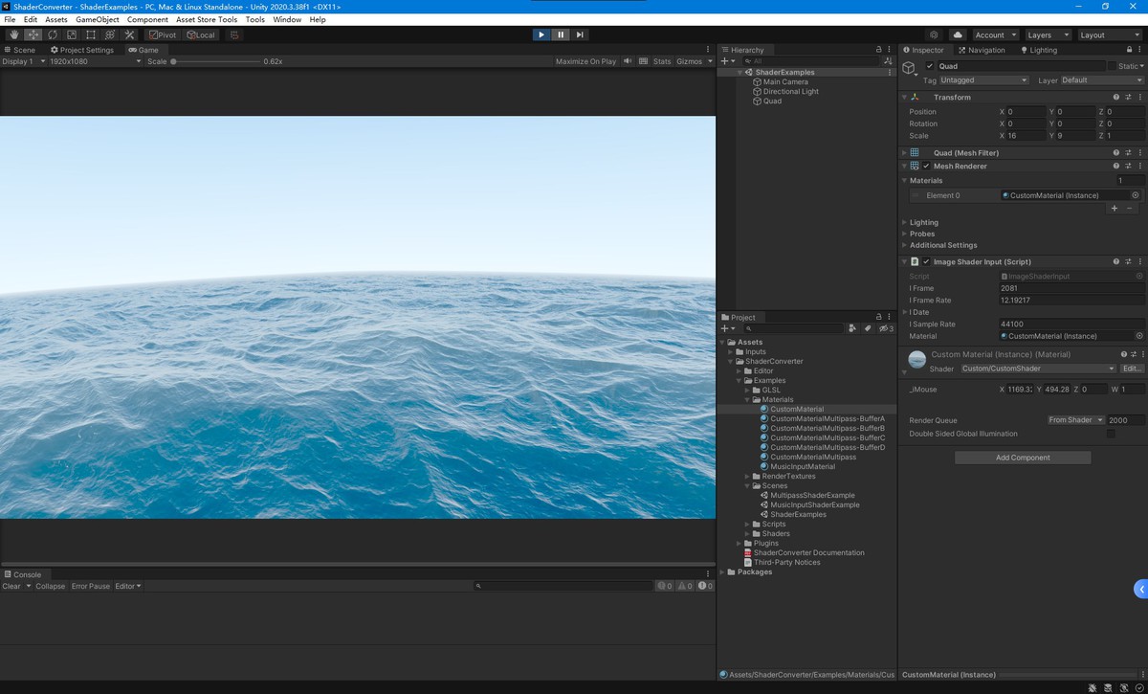Toggle Local handle rotation mode
The height and width of the screenshot is (694, 1148).
201,34
